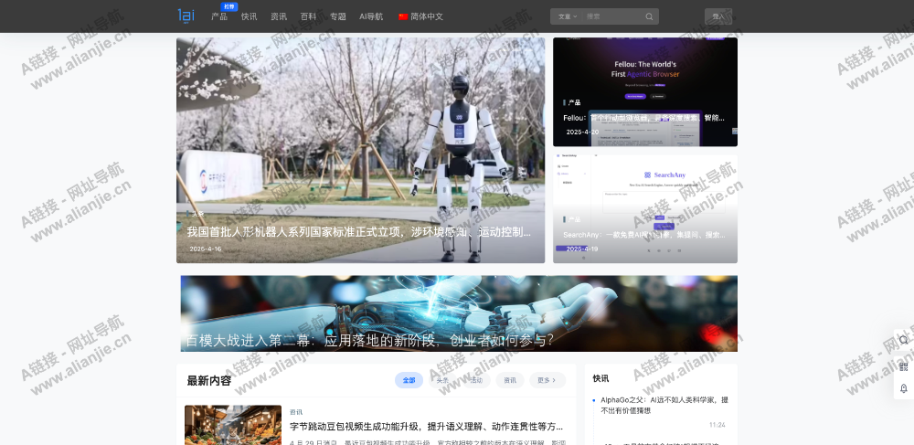
Task: Open the 产品 menu item
Action: 219,16
